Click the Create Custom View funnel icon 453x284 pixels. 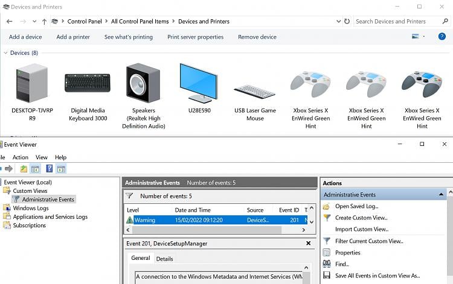point(327,218)
